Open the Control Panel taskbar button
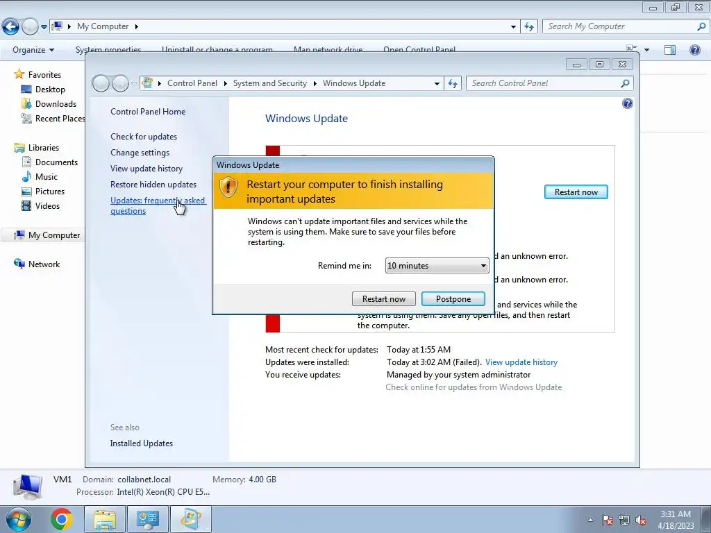Viewport: 711px width, 533px height. pos(148,519)
